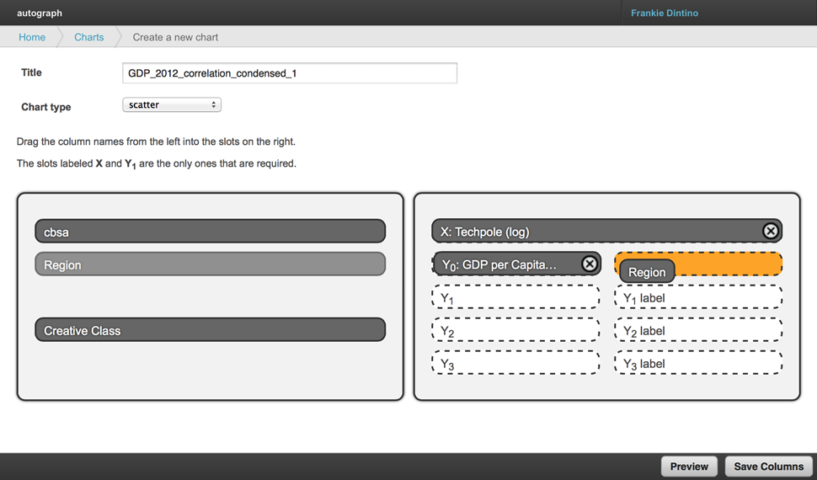This screenshot has height=480, width=817.
Task: Click the empty Y2 slot
Action: pyautogui.click(x=515, y=330)
